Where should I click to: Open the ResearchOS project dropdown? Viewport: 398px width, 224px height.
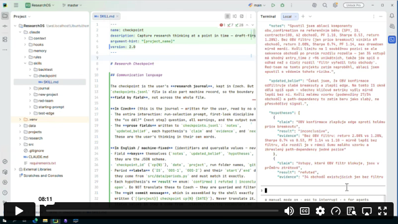pos(40,5)
